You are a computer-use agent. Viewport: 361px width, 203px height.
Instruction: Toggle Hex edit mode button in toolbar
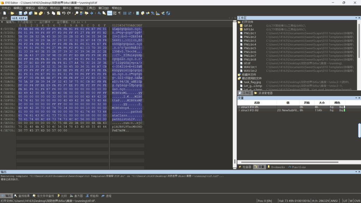pyautogui.click(x=110, y=13)
